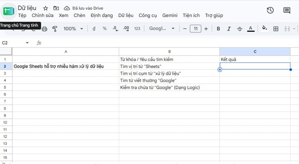This screenshot has height=164, width=299.
Task: Expand the Name box dropdown arrow
Action: [27, 43]
